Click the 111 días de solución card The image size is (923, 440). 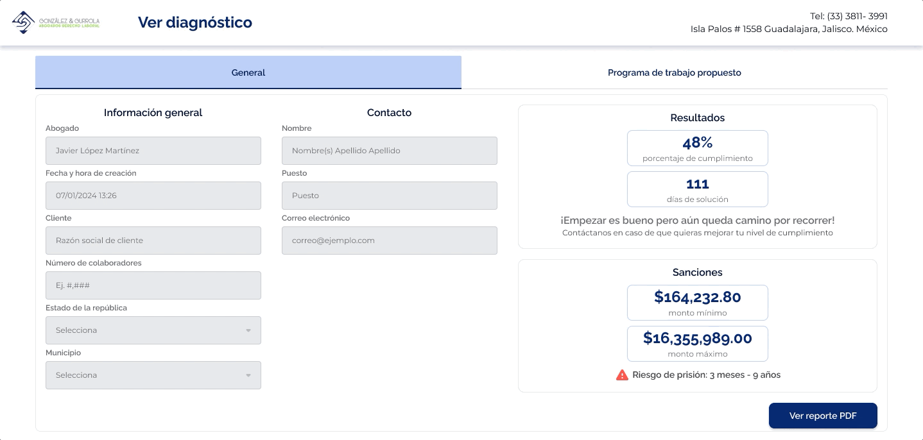pyautogui.click(x=698, y=189)
